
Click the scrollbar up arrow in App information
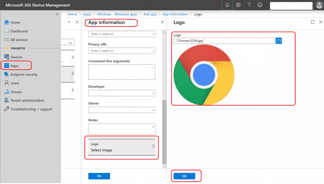point(164,32)
